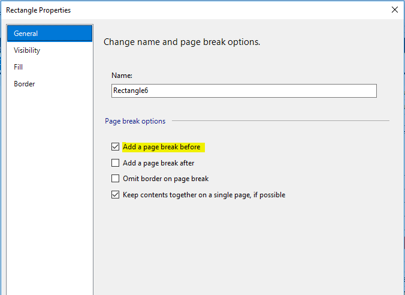
Task: Enable the 'Add a page break after' checkbox
Action: point(116,162)
